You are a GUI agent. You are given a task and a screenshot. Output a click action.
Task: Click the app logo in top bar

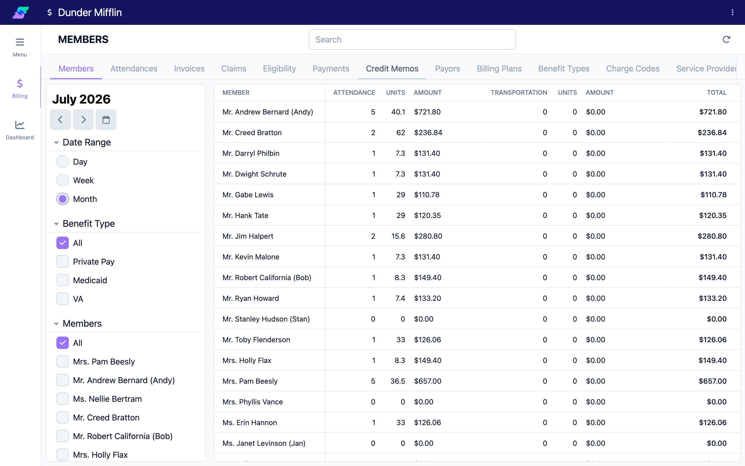(21, 12)
